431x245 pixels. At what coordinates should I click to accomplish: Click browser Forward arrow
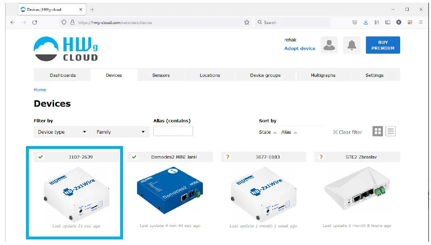tap(24, 22)
